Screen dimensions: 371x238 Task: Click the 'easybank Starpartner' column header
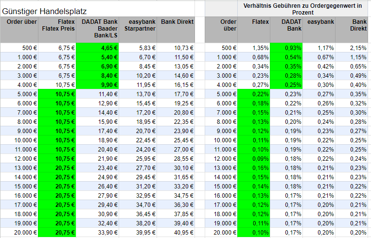pos(138,30)
